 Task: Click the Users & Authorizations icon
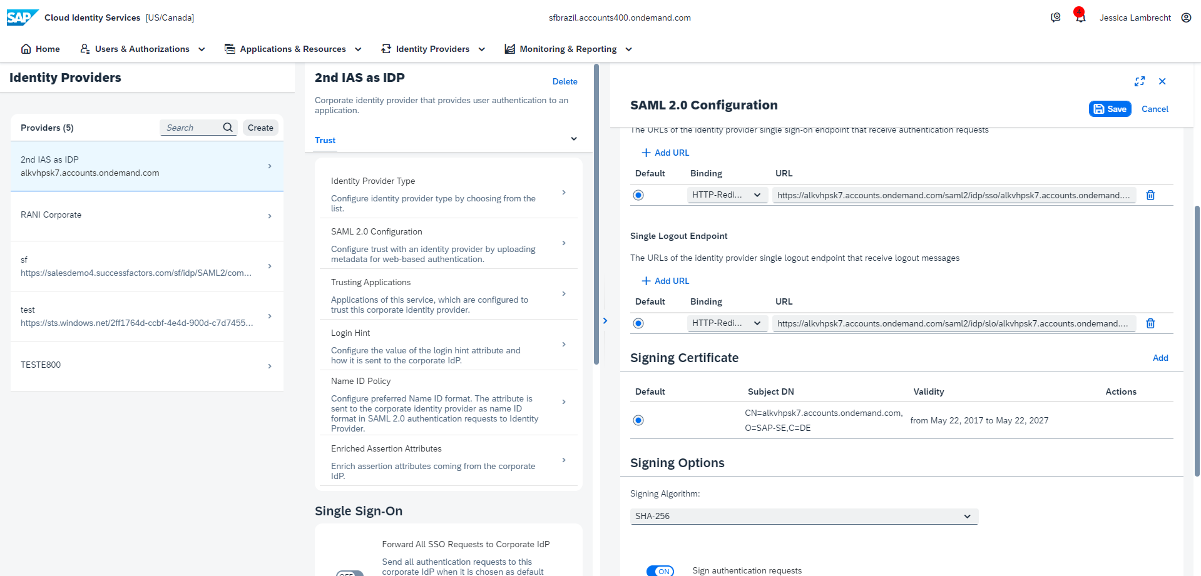(85, 49)
